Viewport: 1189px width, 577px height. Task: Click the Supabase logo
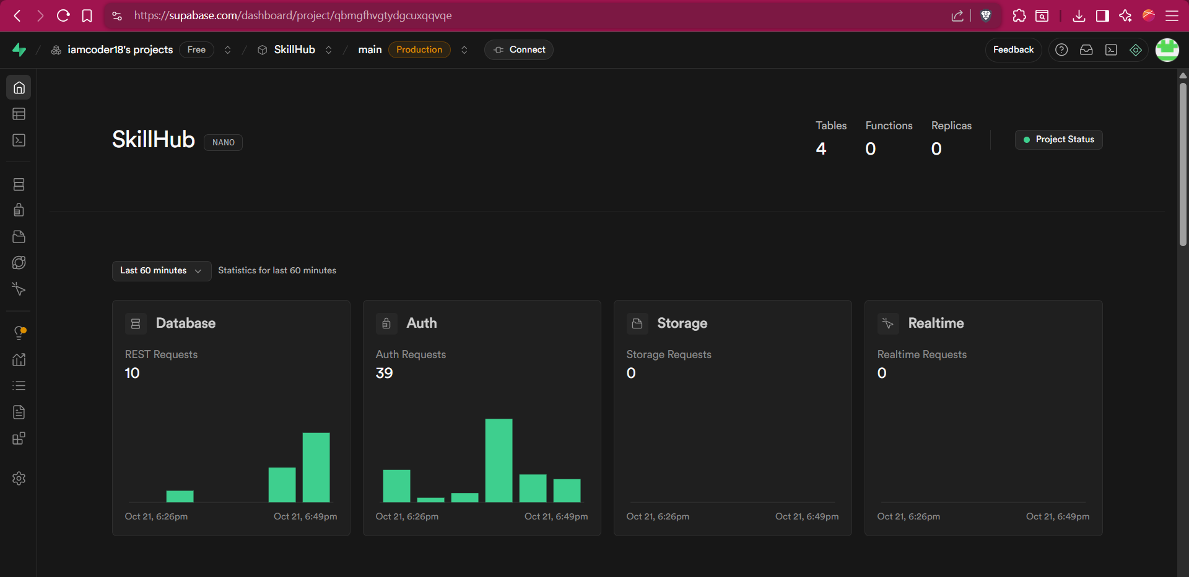tap(19, 49)
